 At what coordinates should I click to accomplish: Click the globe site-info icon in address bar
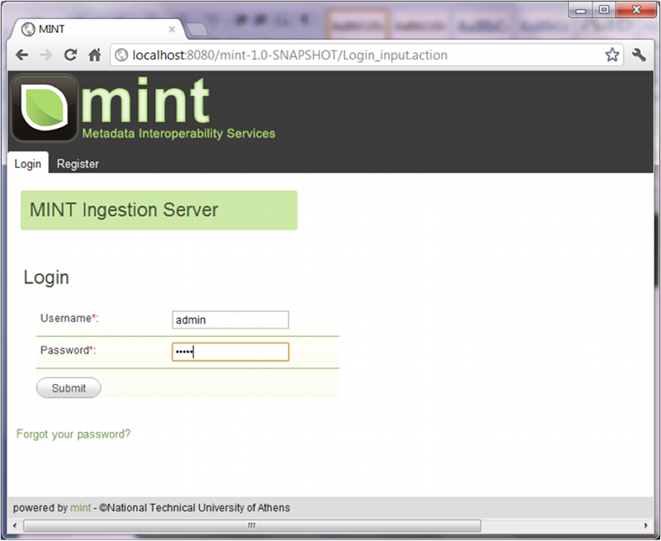121,55
